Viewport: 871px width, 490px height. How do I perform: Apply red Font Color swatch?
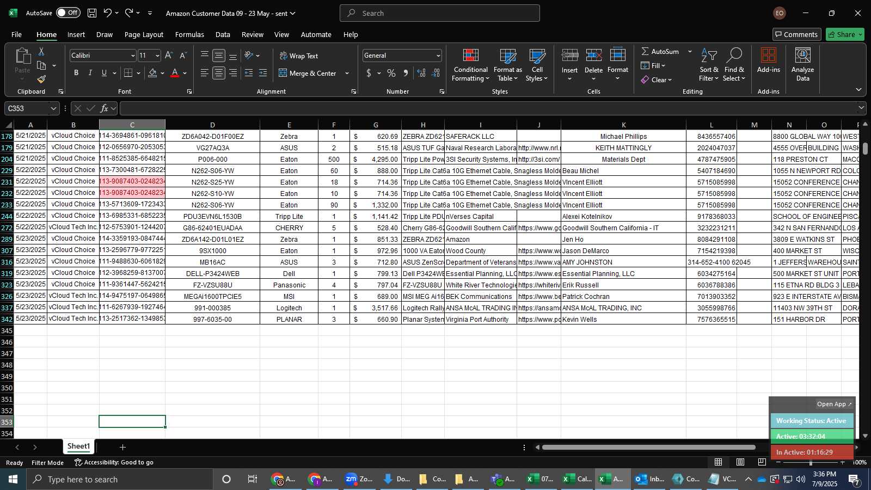175,73
